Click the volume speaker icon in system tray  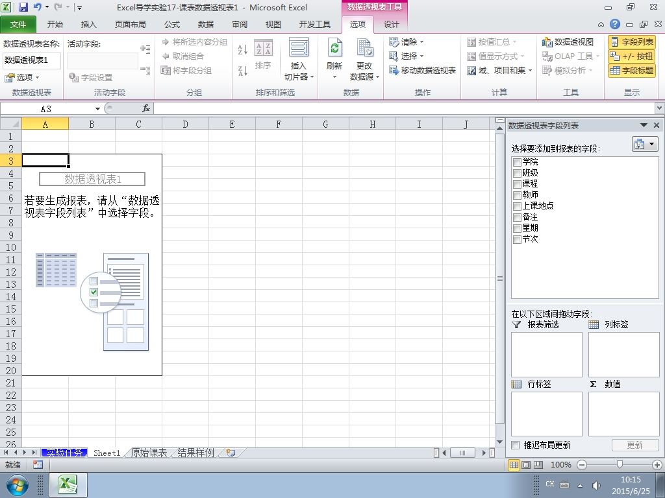point(596,485)
